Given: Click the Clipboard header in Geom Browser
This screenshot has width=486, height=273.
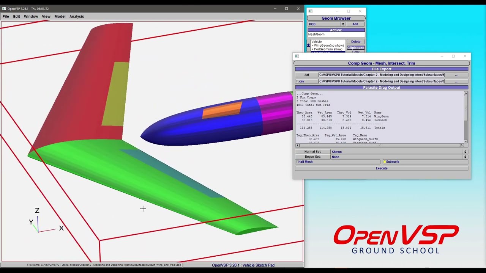Looking at the screenshot, I should click(x=356, y=48).
